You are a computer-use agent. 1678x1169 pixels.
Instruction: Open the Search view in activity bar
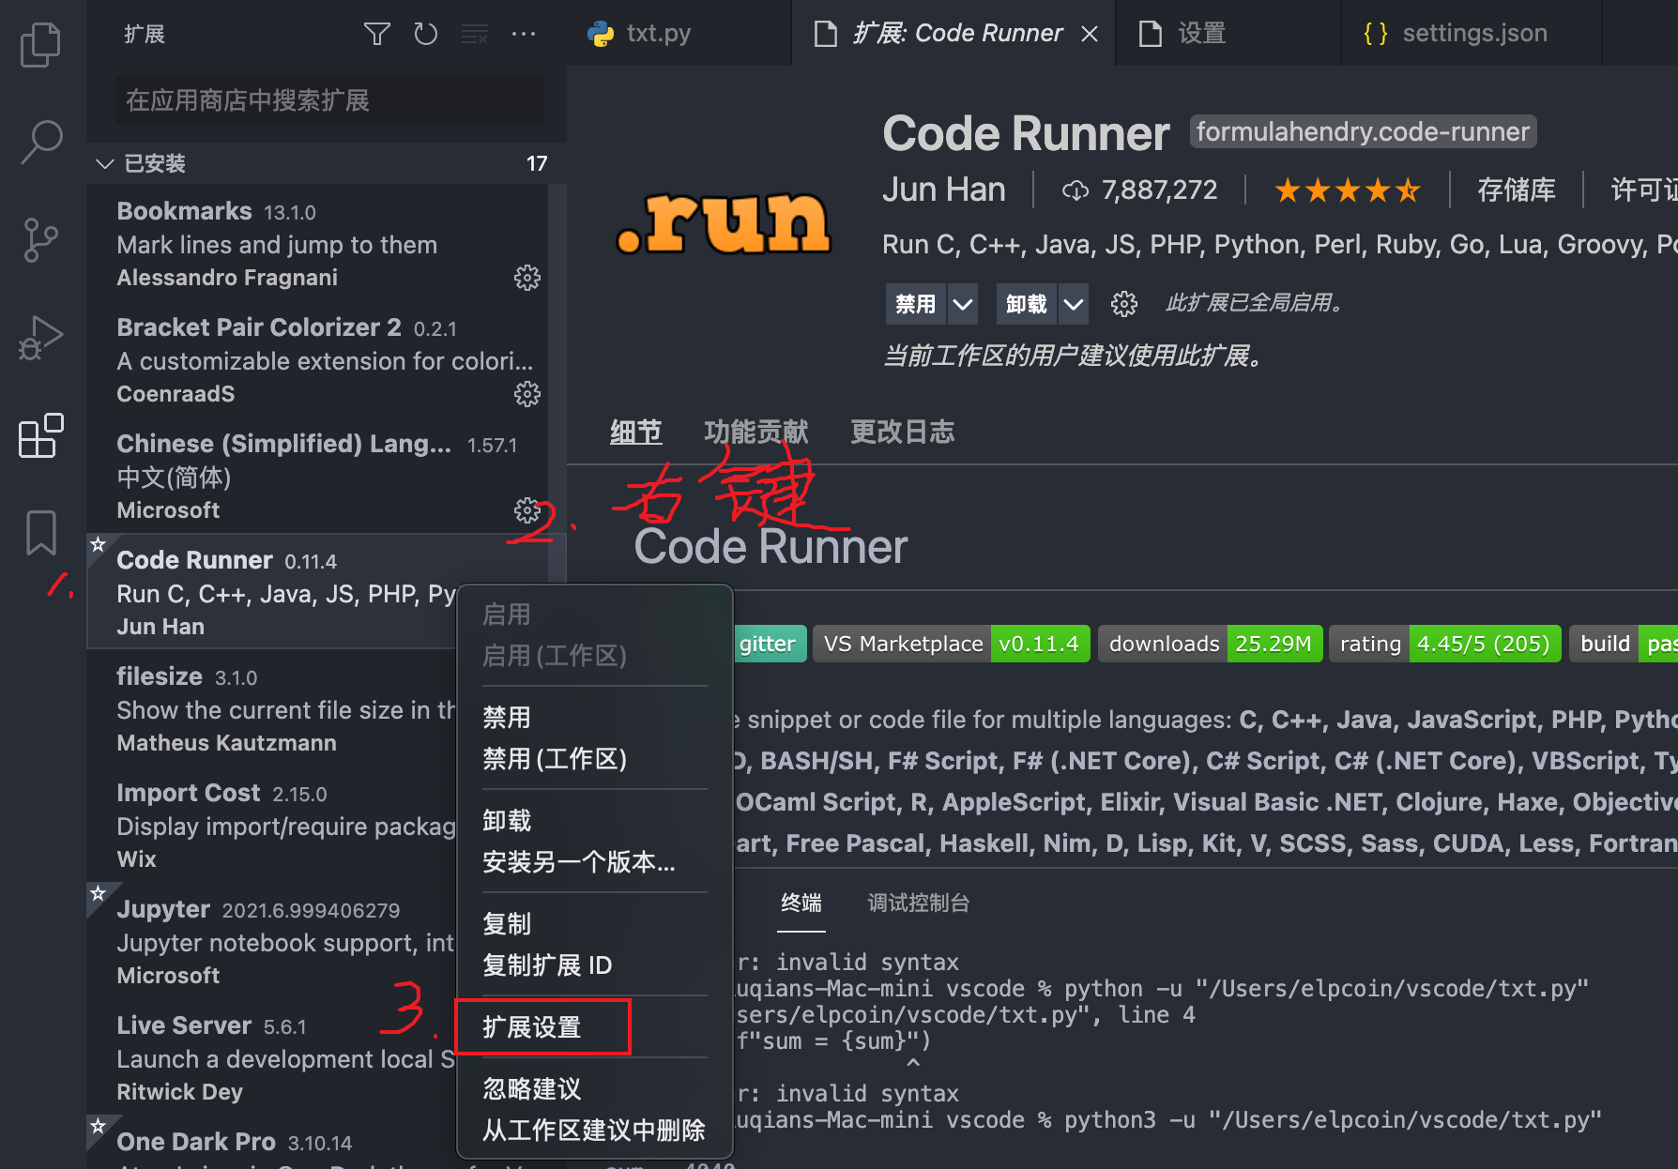click(x=41, y=143)
